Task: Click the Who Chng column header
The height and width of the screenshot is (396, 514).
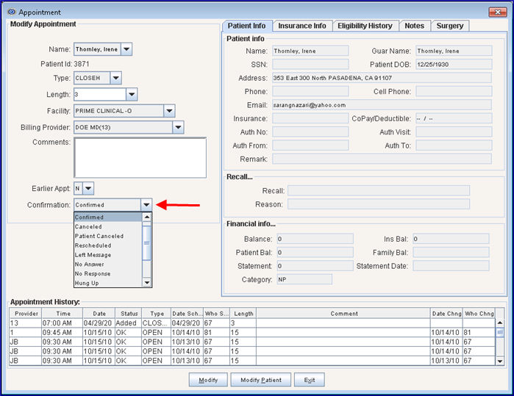Action: [x=479, y=314]
